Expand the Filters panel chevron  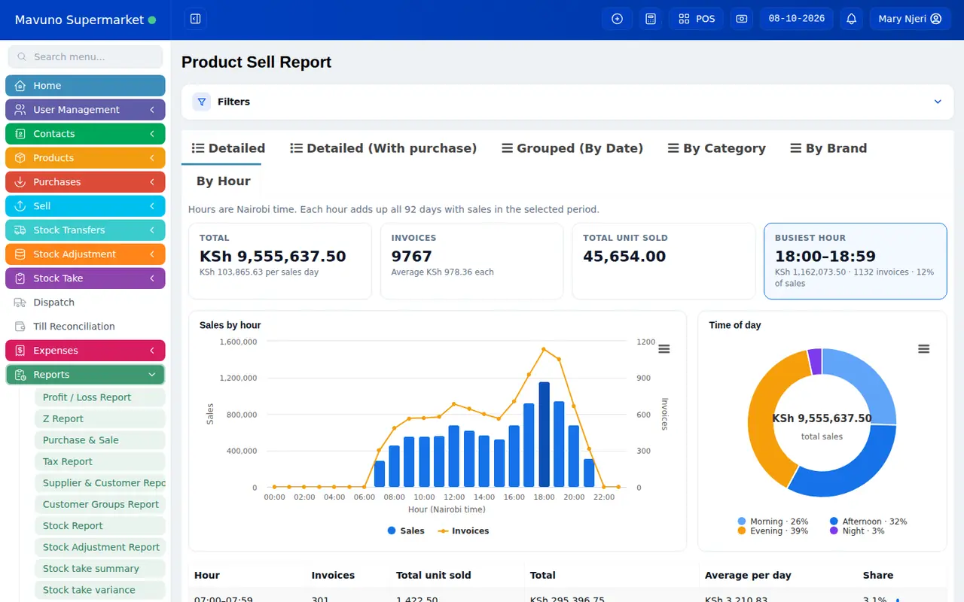point(938,102)
